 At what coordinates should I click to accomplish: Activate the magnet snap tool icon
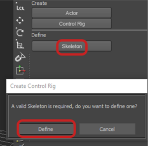coord(20,57)
